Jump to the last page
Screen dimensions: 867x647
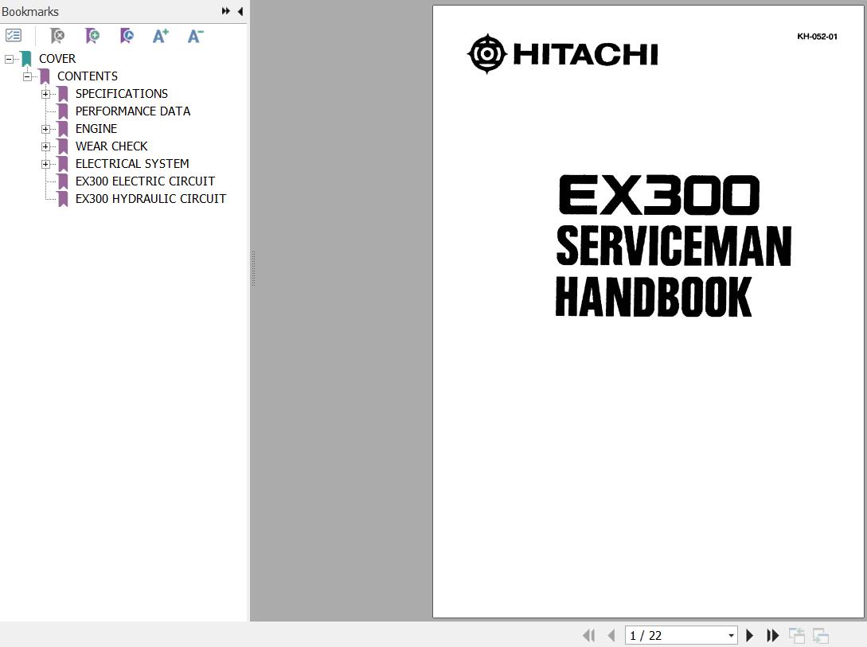(772, 635)
